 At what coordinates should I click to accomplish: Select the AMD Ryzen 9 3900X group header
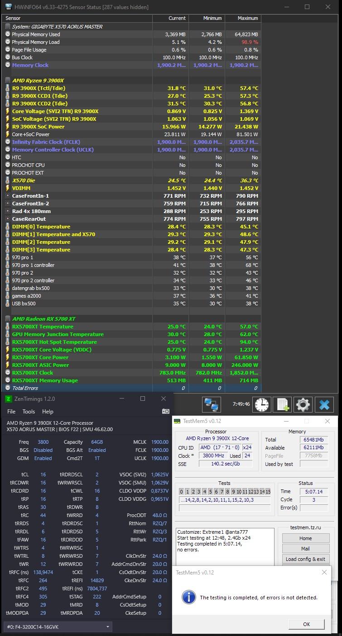131,81
